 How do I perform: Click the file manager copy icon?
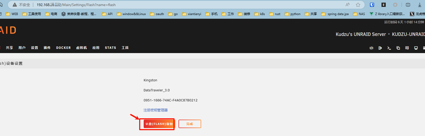pyautogui.click(x=398, y=48)
